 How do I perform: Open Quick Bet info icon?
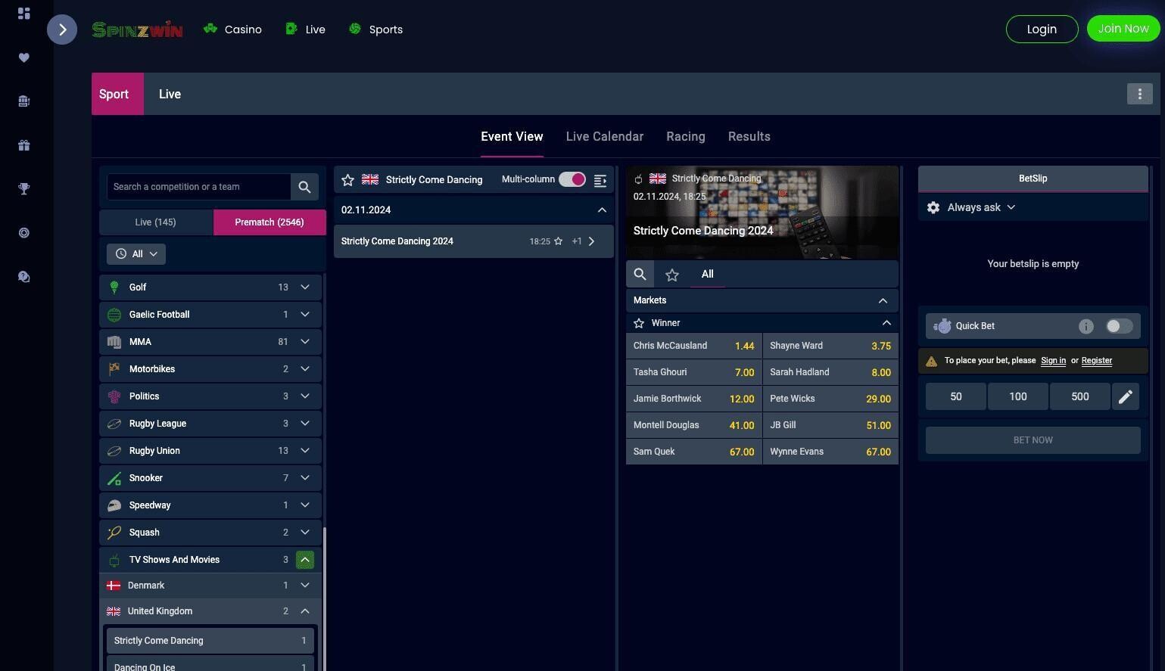(1086, 326)
